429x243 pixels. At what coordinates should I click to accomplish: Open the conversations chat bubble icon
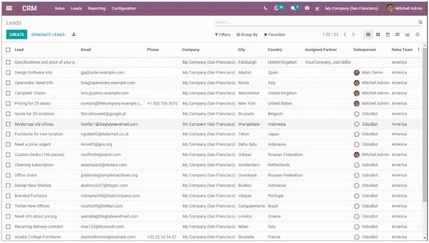pos(293,8)
